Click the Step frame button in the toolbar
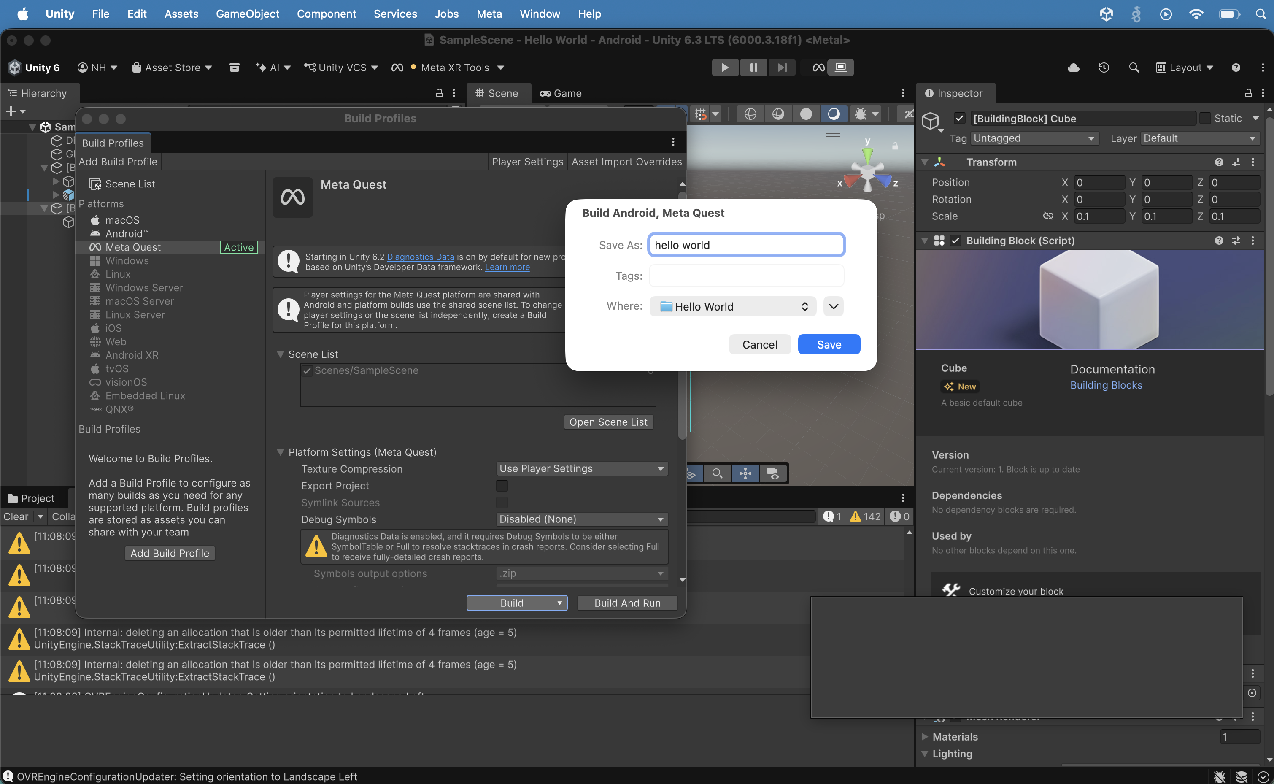 pyautogui.click(x=782, y=68)
